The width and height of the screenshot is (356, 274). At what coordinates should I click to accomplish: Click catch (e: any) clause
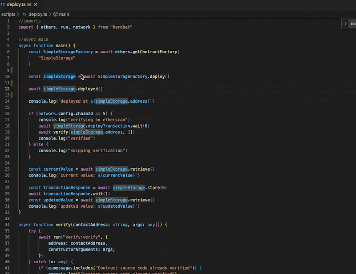point(51,262)
